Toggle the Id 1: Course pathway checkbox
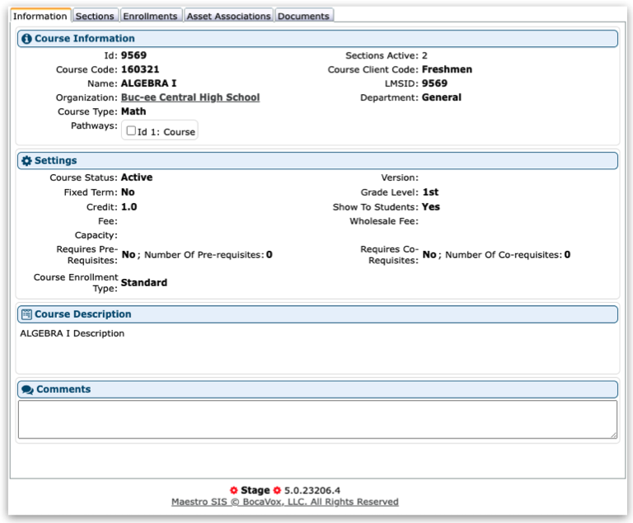 point(131,130)
